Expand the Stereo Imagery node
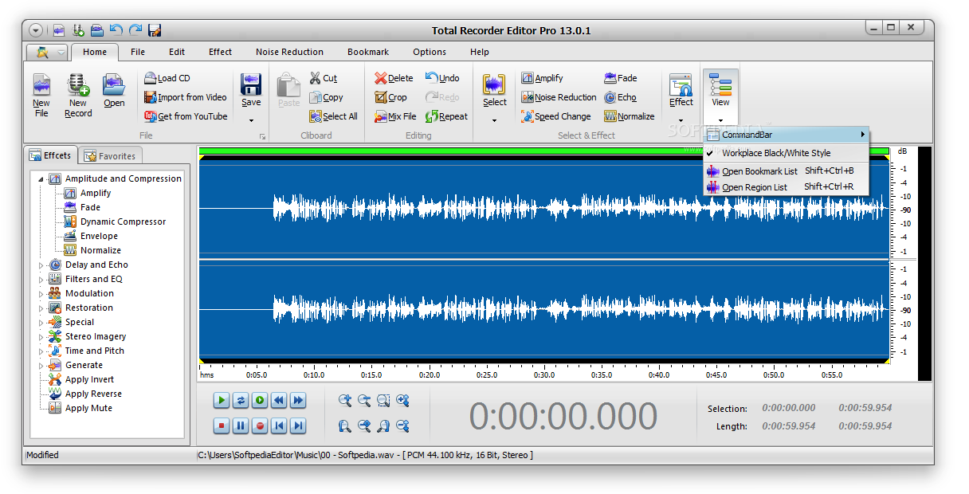 (x=41, y=337)
